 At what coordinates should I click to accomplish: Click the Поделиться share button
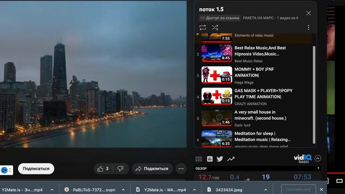pos(153,169)
